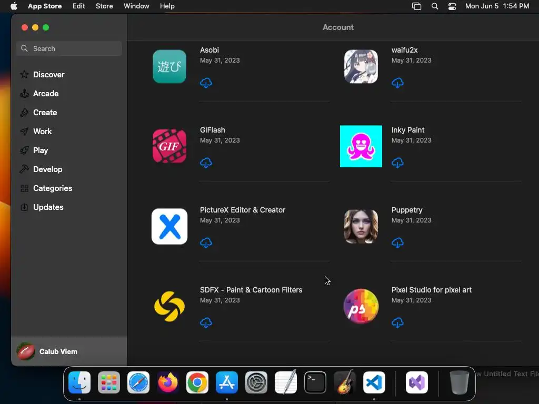Open the Asobi app icon
This screenshot has width=539, height=404.
click(x=169, y=66)
